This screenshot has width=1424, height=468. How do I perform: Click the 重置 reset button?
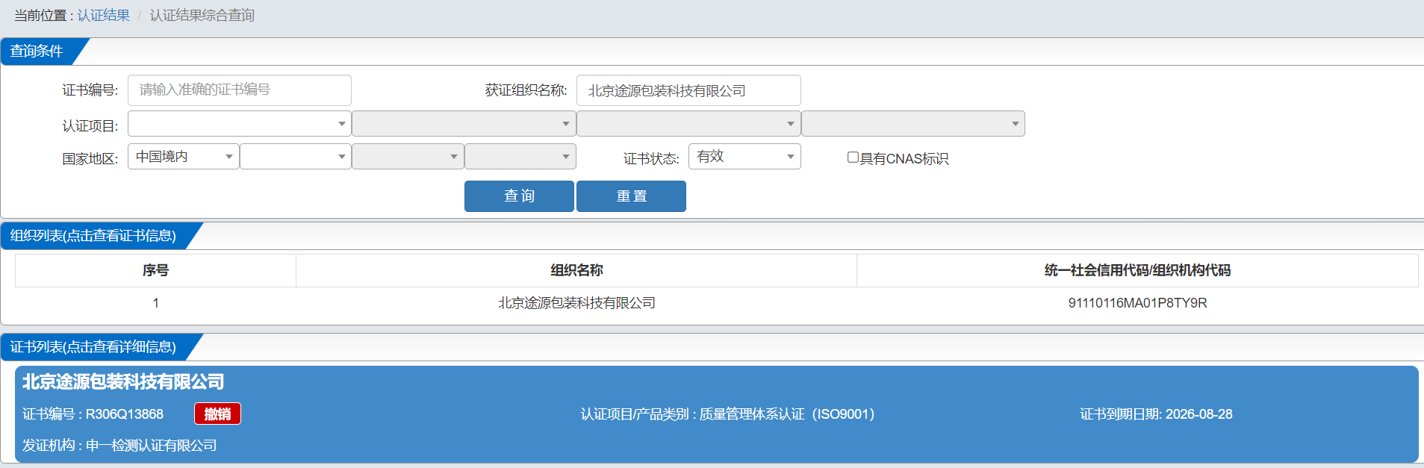coord(631,196)
